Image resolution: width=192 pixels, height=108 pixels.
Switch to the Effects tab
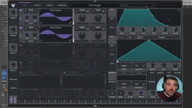click(x=37, y=5)
